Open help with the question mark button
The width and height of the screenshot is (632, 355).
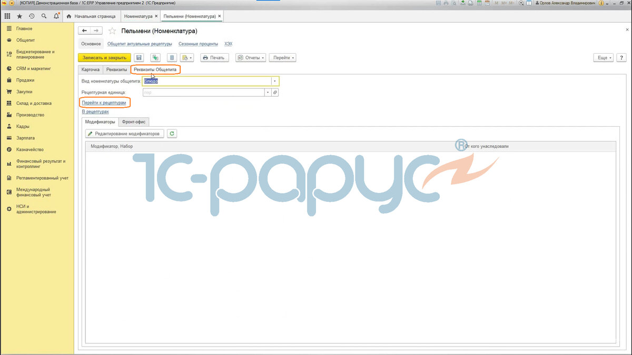(x=621, y=57)
